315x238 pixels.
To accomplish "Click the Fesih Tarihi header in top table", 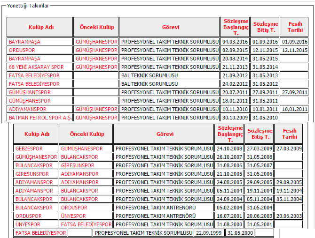I will click(295, 27).
